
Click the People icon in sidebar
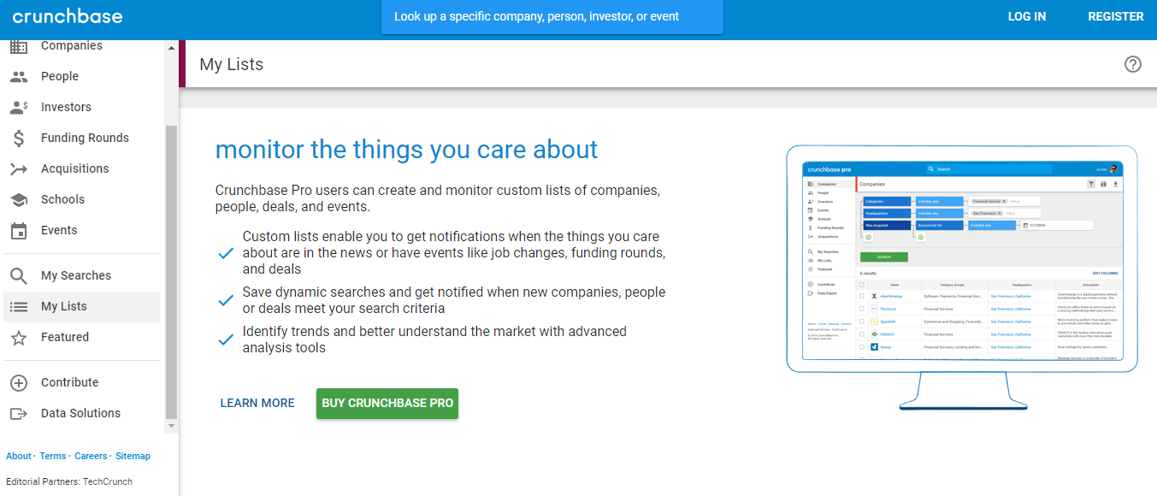tap(19, 77)
